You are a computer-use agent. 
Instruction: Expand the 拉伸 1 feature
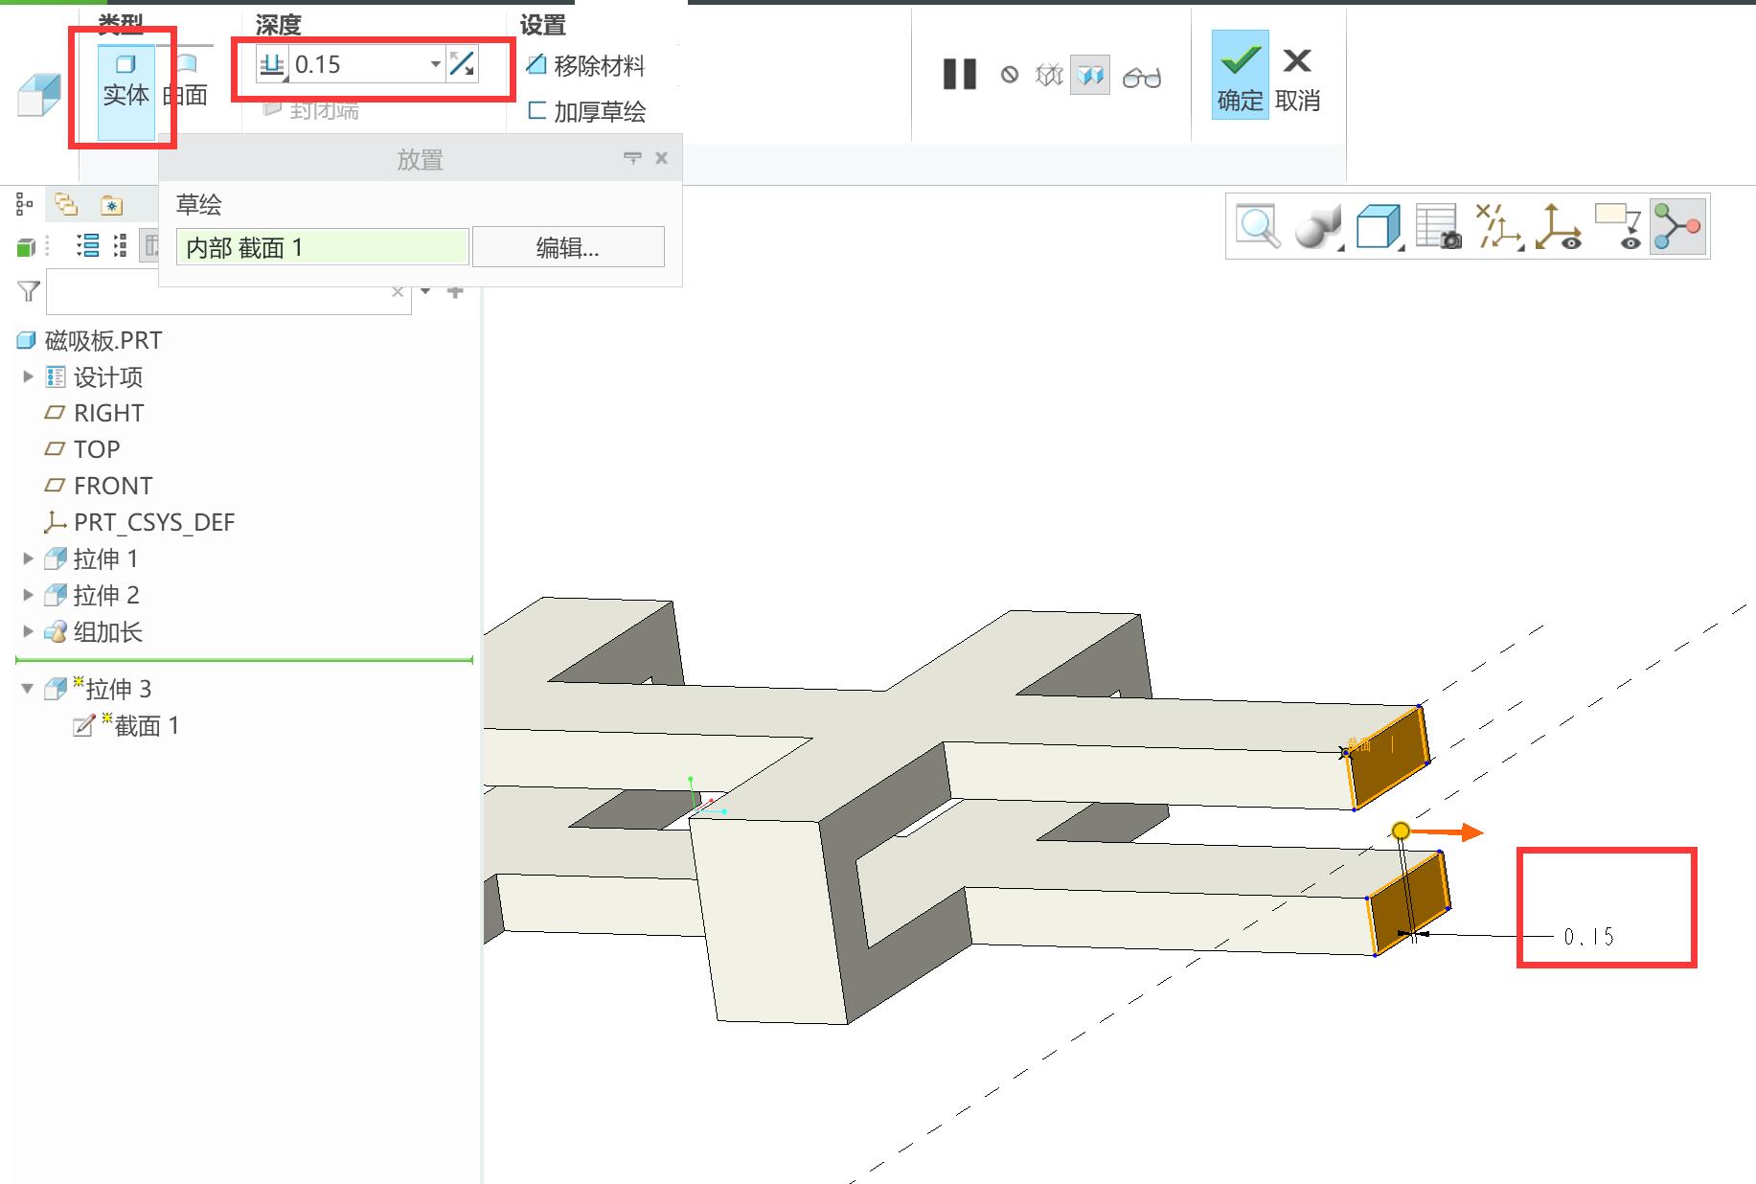point(28,558)
